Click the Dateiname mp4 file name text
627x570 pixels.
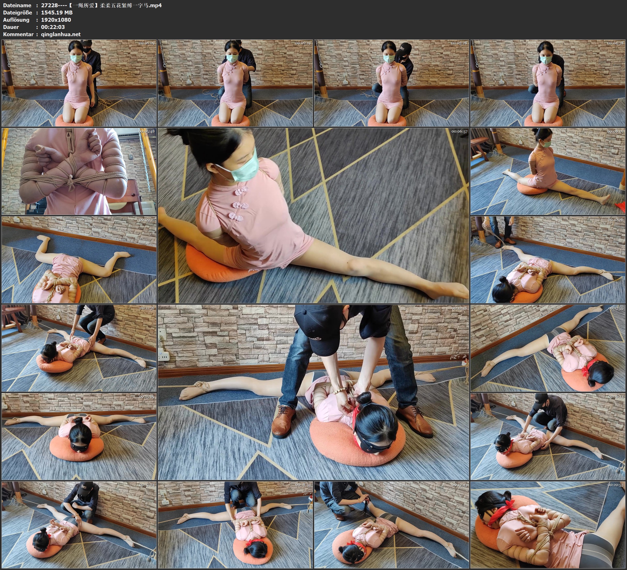101,5
